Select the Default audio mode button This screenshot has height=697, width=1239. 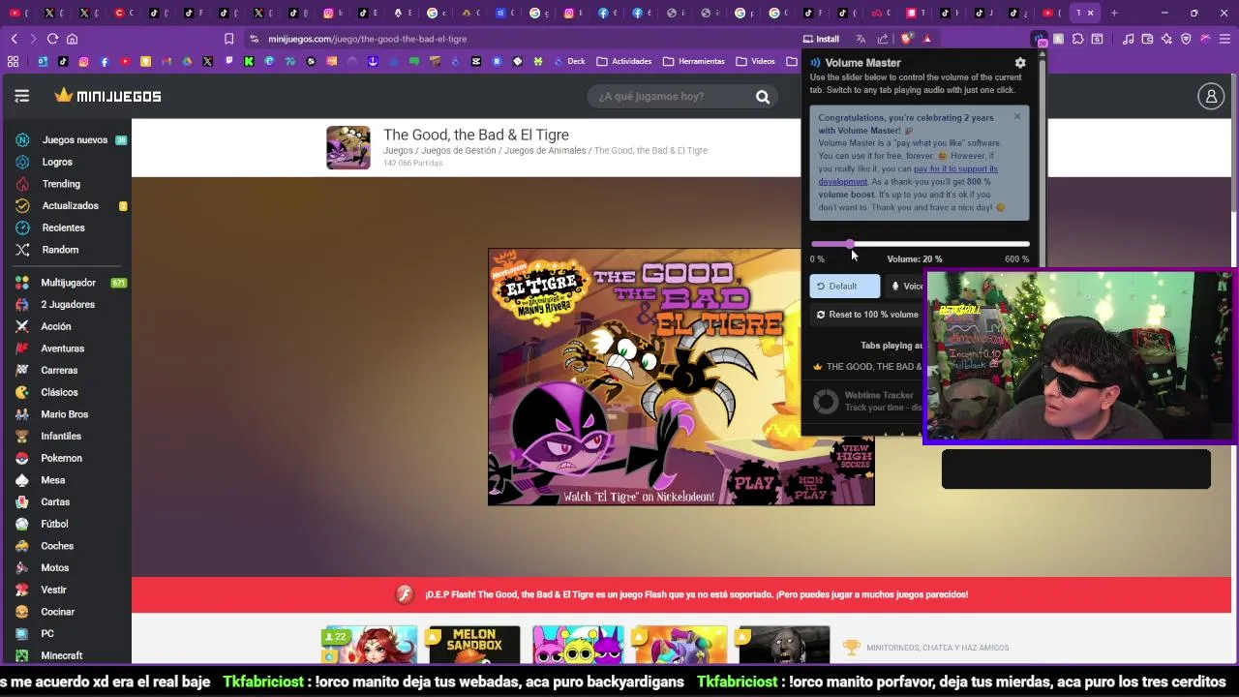[x=844, y=287]
